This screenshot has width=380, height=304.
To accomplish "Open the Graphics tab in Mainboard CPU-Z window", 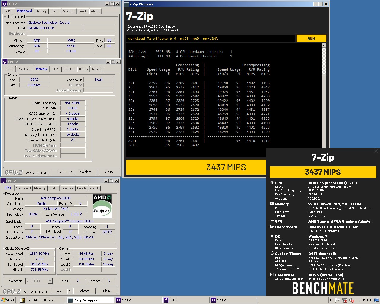I will point(69,11).
